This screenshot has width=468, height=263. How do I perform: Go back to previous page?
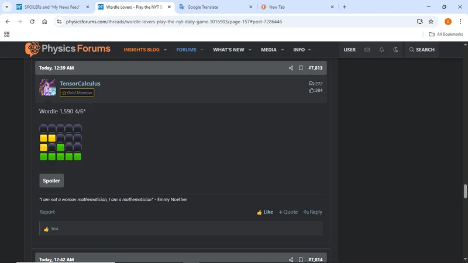tap(8, 22)
